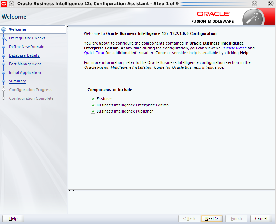Close the Configuration Assistant window
The width and height of the screenshot is (276, 224).
[x=270, y=3]
